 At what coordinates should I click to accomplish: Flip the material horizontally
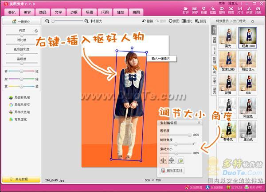163,160
